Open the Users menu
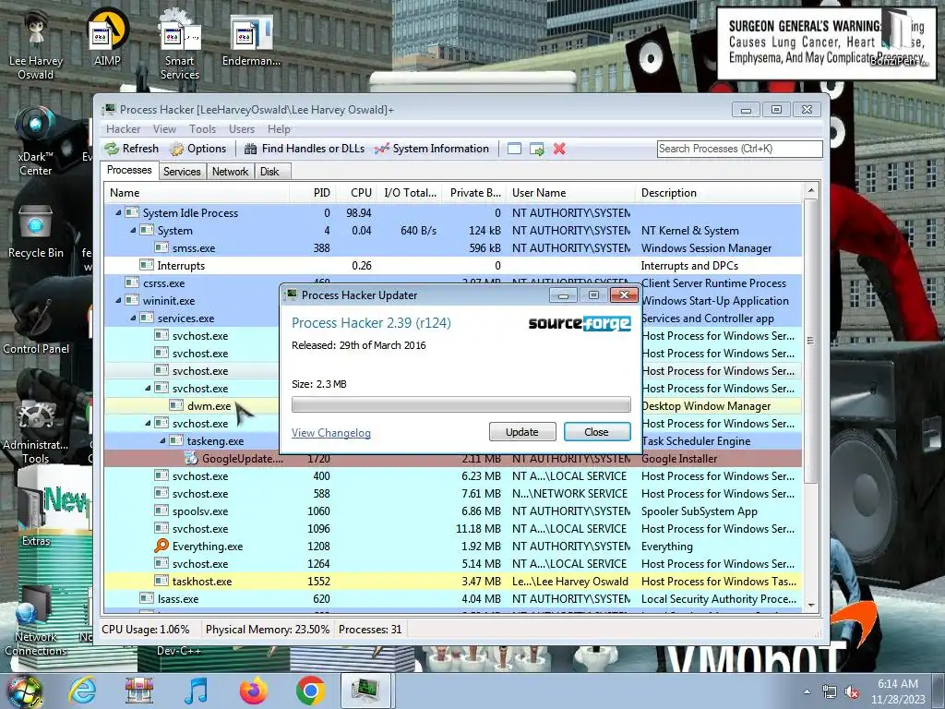The height and width of the screenshot is (709, 945). (x=242, y=129)
